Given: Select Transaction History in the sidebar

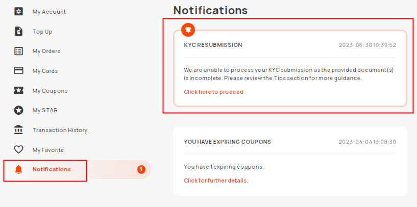Looking at the screenshot, I should [60, 130].
